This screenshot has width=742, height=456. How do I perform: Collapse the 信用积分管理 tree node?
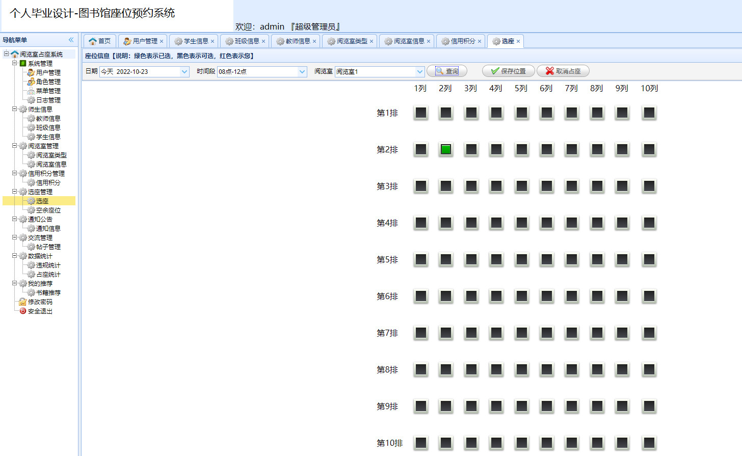pos(15,173)
